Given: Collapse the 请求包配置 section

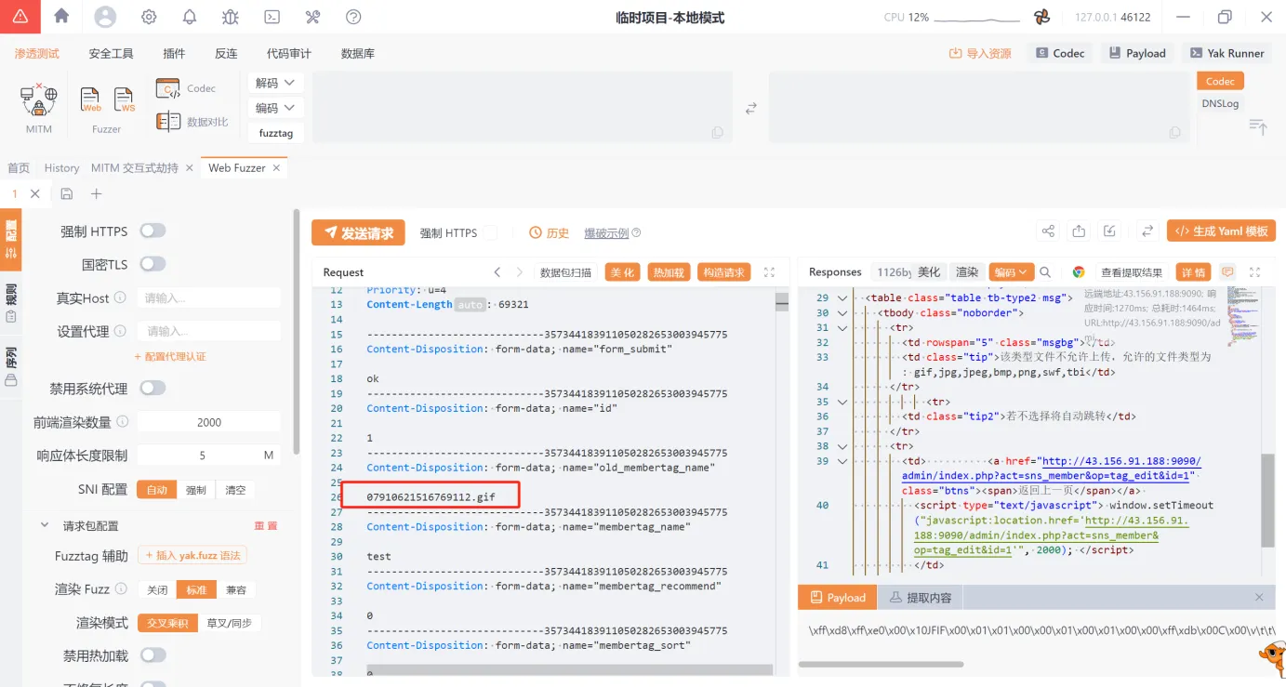Looking at the screenshot, I should [x=44, y=525].
